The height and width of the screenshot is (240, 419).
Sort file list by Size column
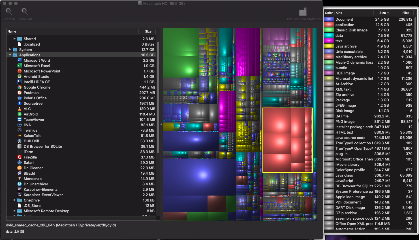pyautogui.click(x=147, y=31)
